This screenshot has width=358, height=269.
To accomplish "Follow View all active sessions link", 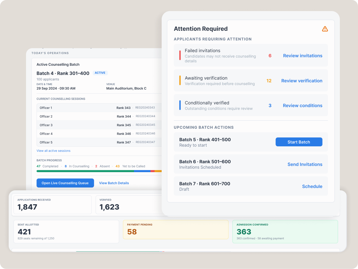I will [53, 151].
